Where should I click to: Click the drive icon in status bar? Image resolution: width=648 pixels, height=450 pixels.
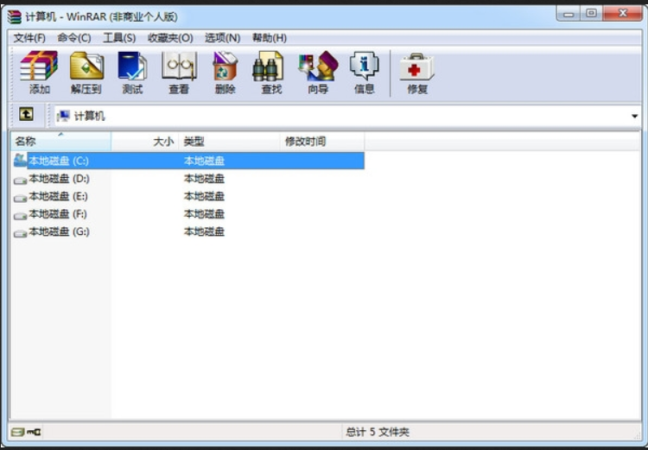click(x=18, y=432)
